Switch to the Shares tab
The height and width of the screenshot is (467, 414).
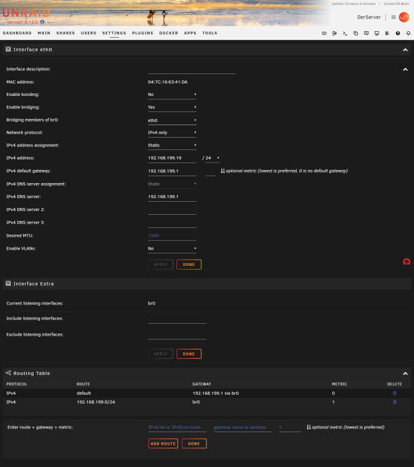(x=65, y=33)
